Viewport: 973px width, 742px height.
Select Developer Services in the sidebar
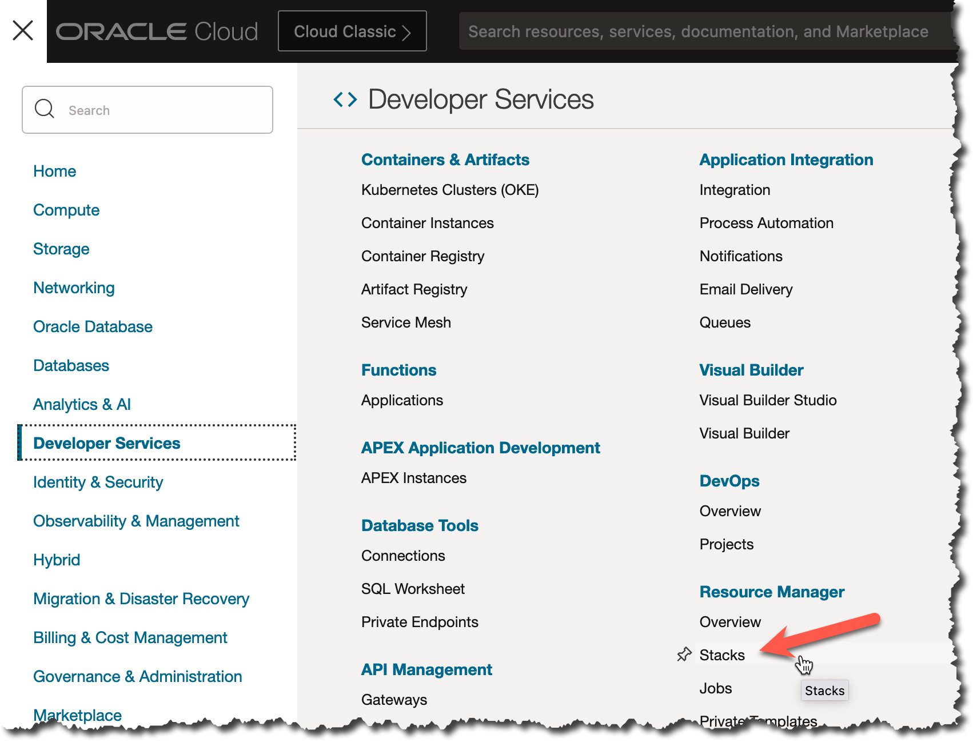tap(107, 443)
